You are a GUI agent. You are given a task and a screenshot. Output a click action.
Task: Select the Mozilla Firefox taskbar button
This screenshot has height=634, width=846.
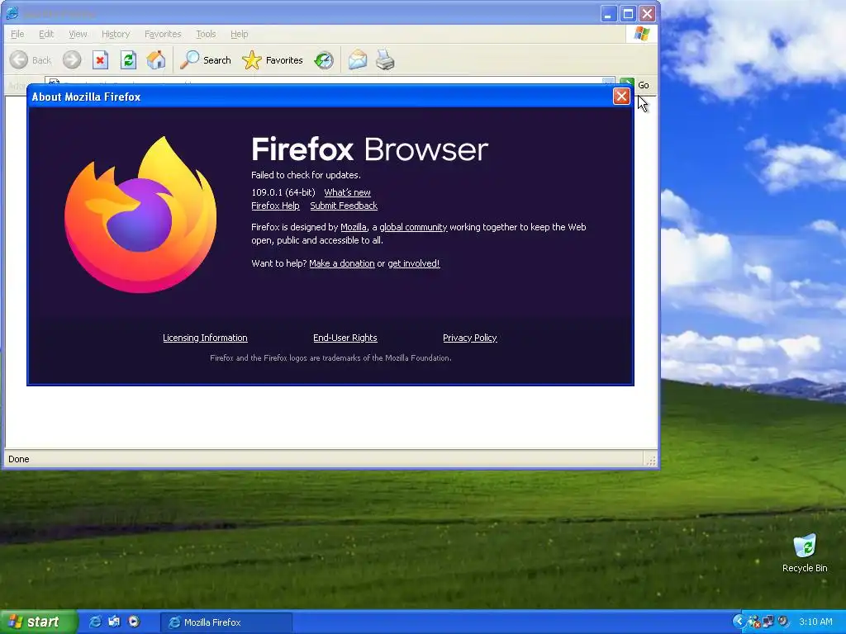226,622
